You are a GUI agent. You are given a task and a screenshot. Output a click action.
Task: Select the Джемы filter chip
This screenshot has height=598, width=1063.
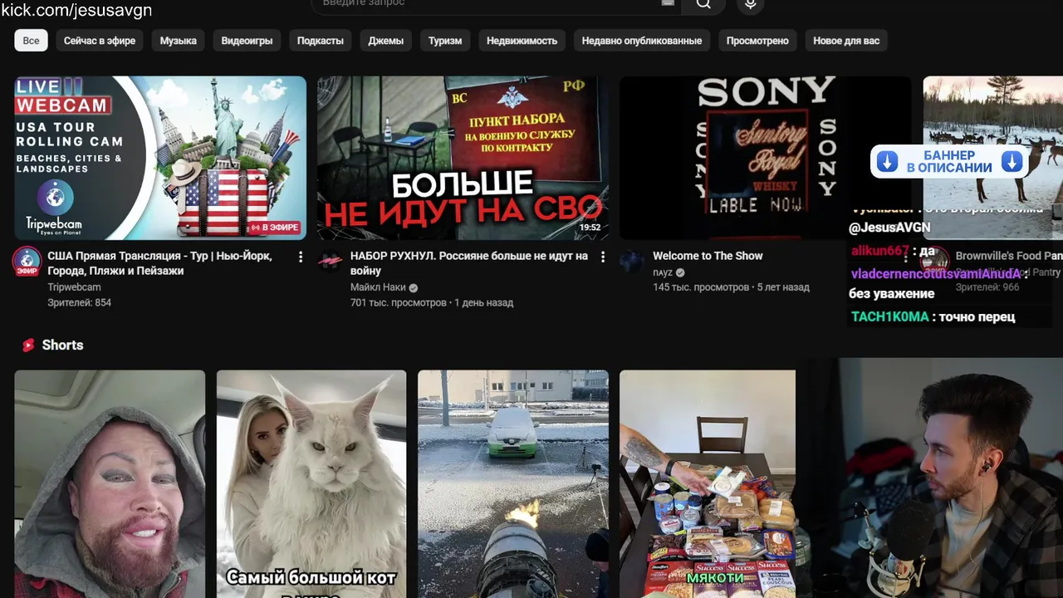386,41
